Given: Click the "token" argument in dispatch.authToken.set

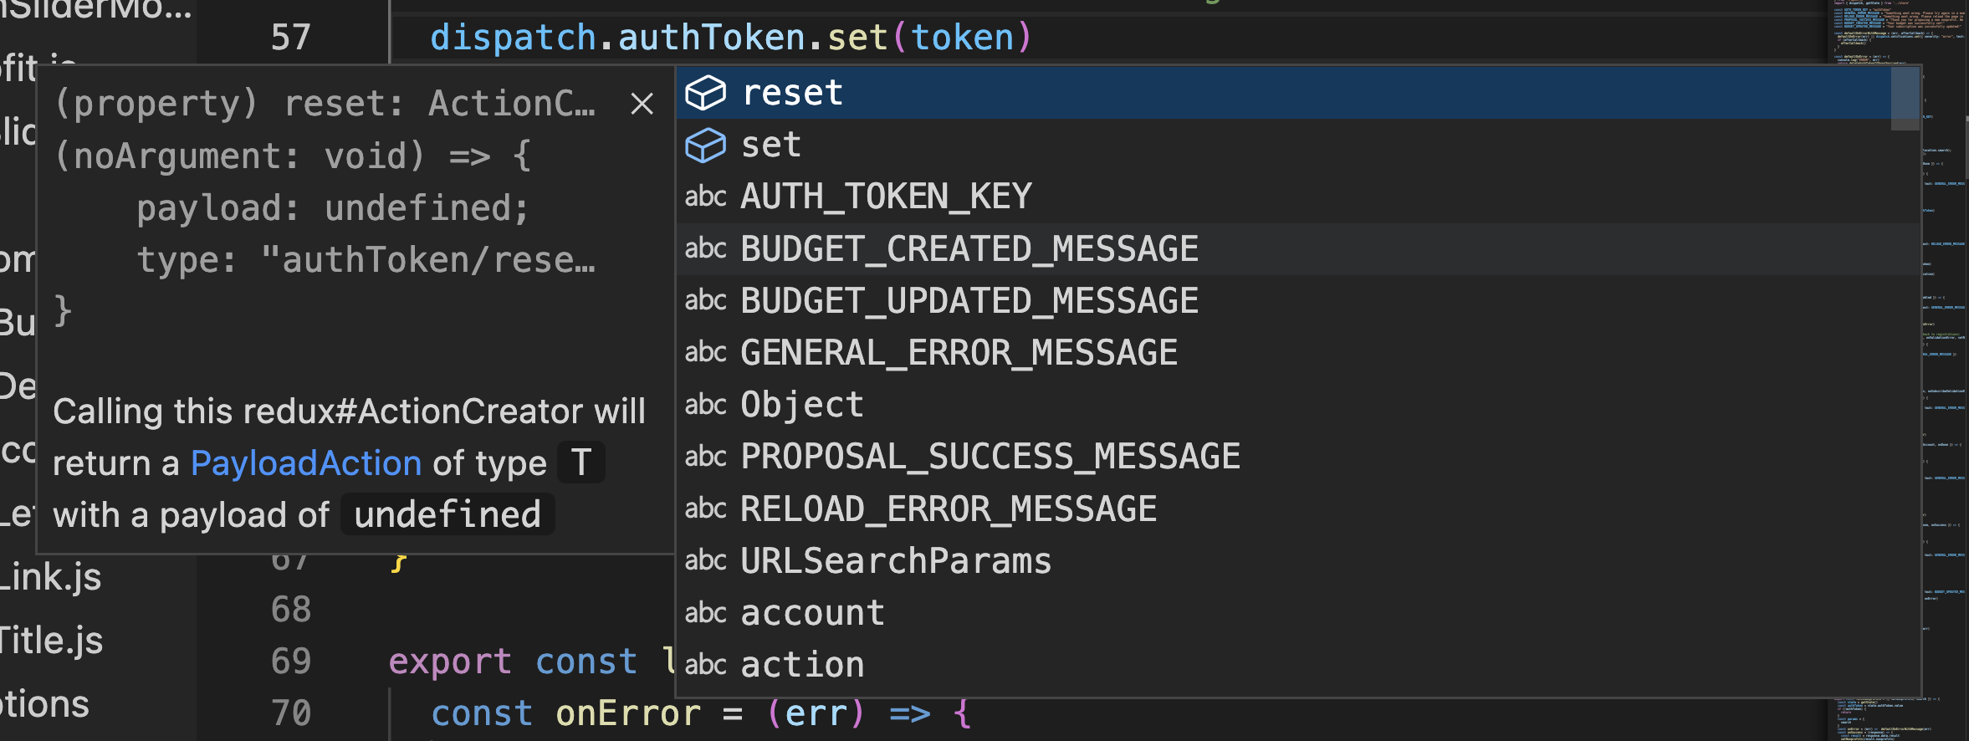Looking at the screenshot, I should pos(964,35).
